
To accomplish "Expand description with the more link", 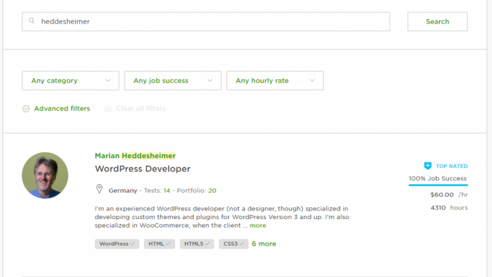I will click(258, 225).
